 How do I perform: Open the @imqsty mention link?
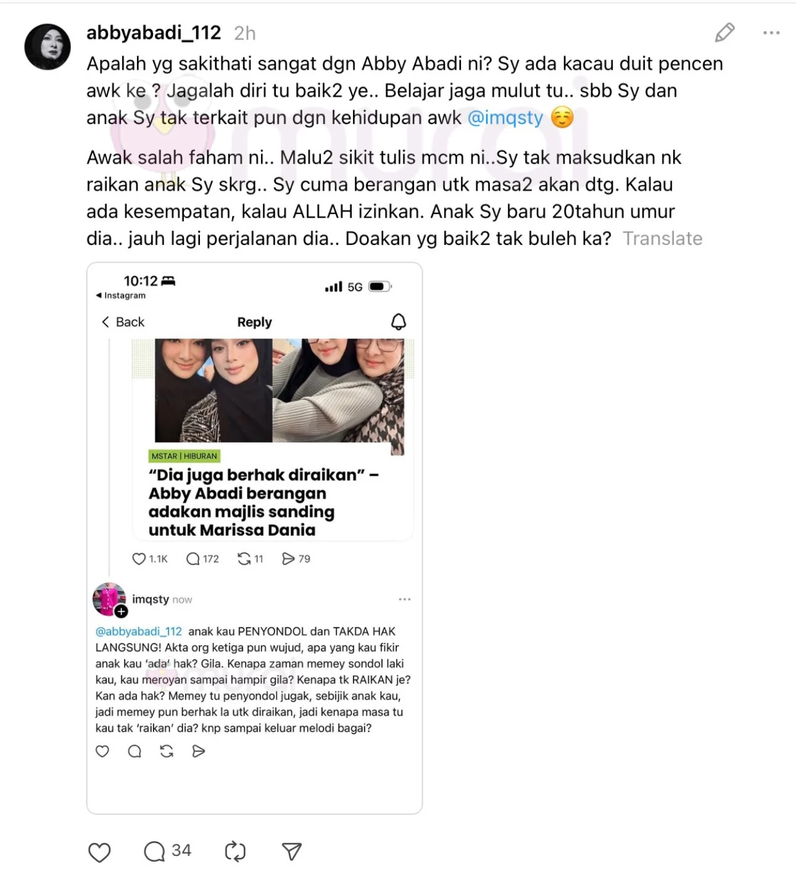tap(505, 117)
